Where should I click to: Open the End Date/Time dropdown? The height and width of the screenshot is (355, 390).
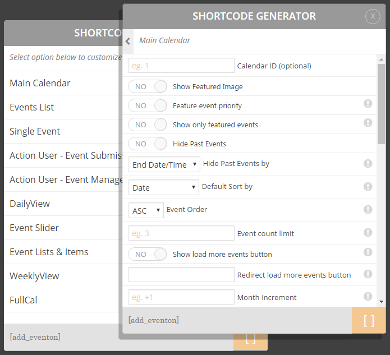164,164
